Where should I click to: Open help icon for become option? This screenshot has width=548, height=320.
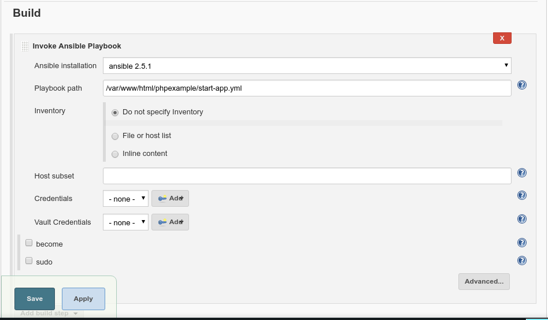click(x=522, y=243)
